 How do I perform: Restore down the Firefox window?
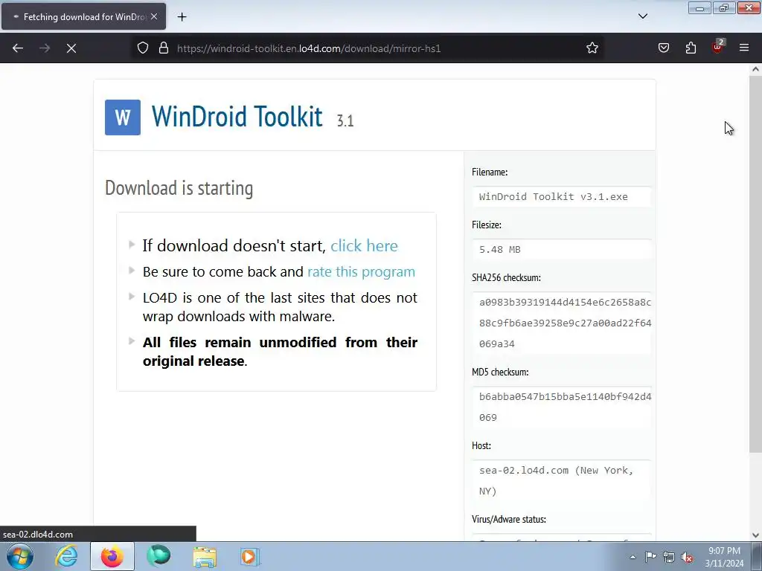(723, 7)
